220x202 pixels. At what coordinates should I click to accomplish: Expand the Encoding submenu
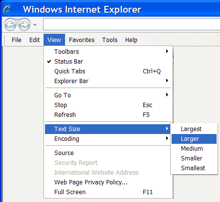coord(108,139)
